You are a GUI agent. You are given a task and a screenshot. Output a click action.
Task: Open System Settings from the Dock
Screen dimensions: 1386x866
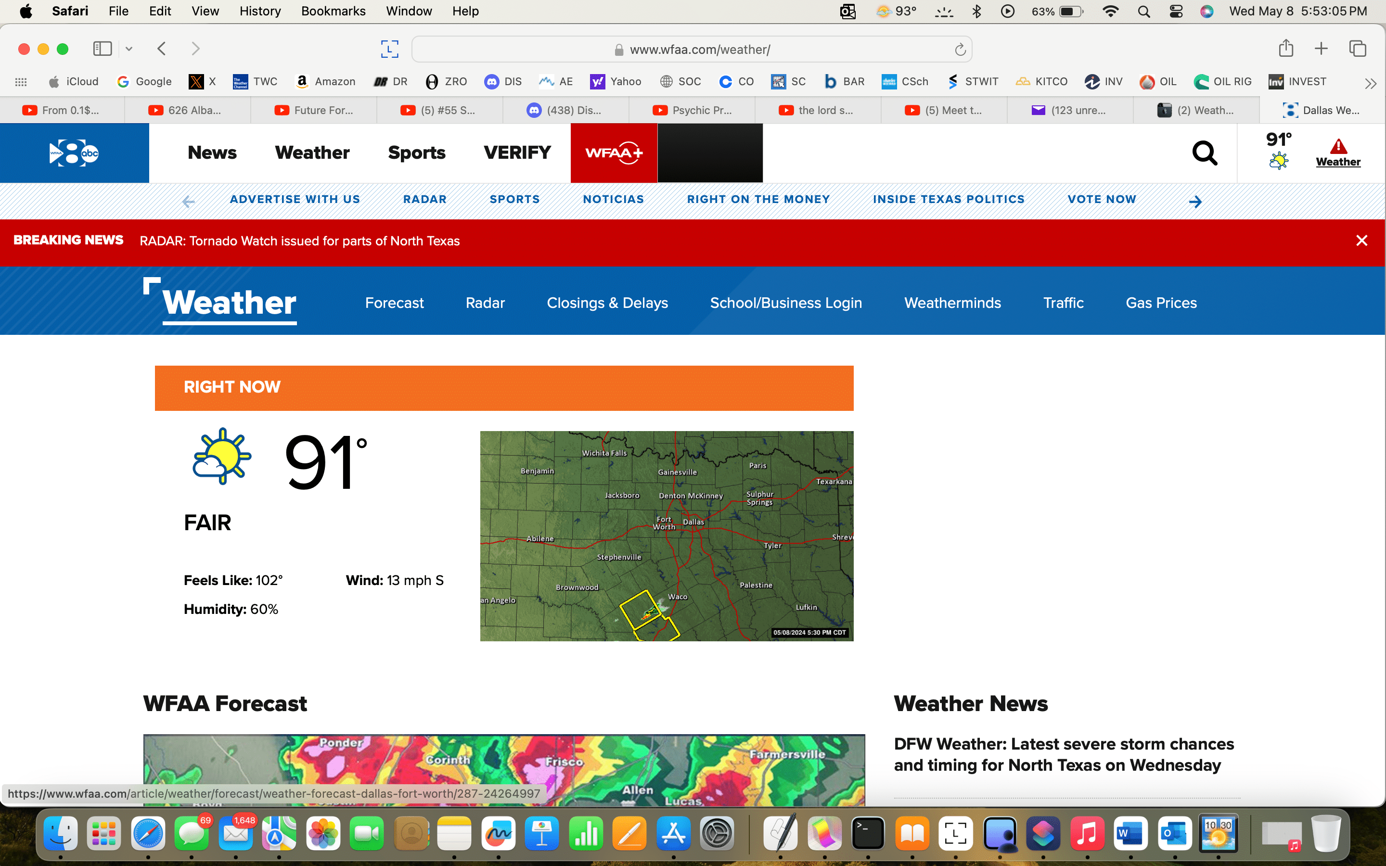tap(717, 833)
